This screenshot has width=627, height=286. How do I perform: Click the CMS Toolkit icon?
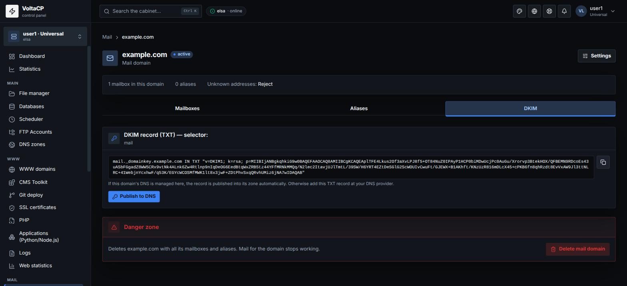click(12, 182)
